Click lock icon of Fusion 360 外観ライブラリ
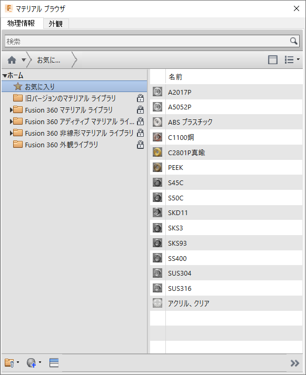Screen dimensions: 306x375 (x=140, y=145)
